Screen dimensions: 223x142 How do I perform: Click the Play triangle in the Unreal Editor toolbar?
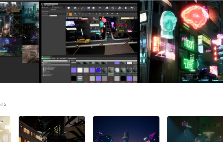point(126,8)
